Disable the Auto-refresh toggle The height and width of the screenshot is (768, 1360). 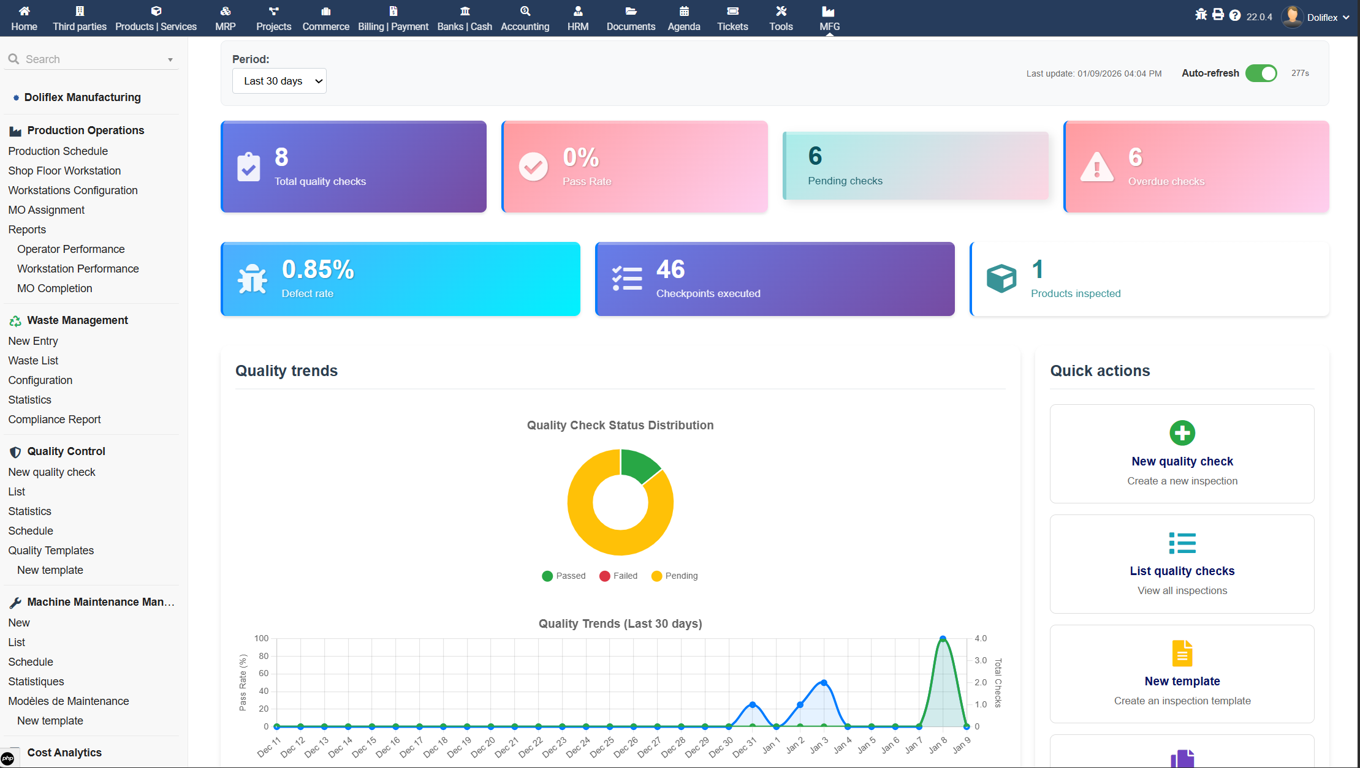pyautogui.click(x=1261, y=73)
